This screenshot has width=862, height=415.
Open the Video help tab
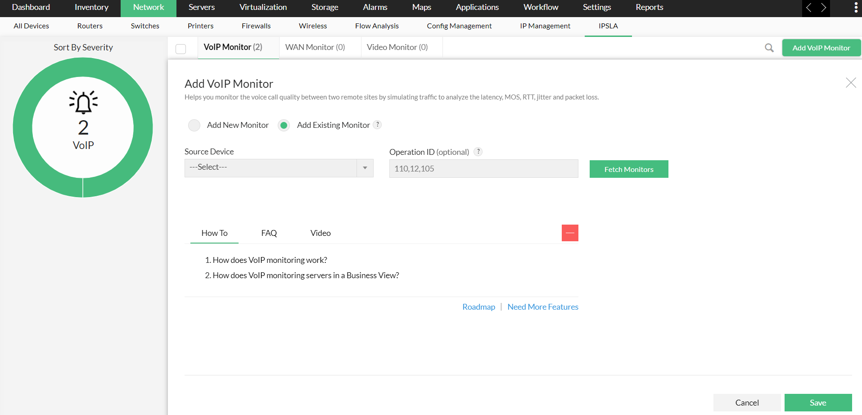(x=320, y=233)
